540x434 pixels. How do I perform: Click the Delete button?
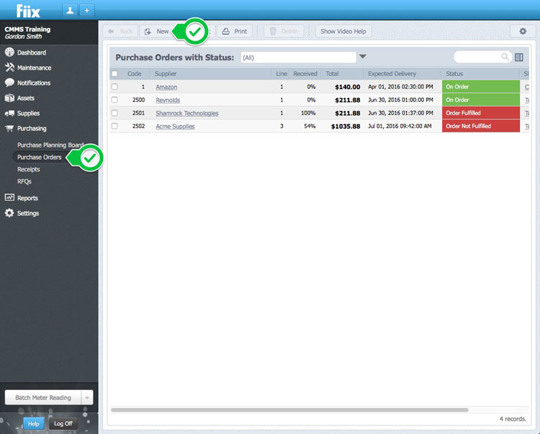[284, 32]
